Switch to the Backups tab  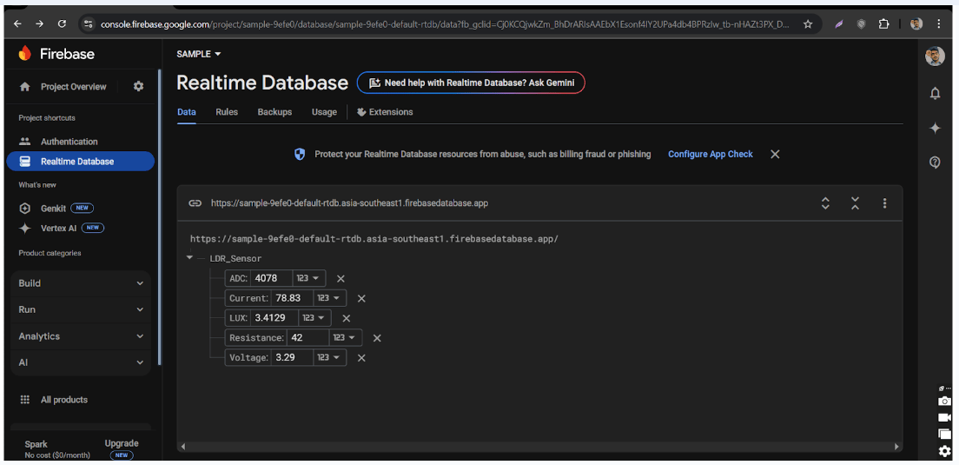click(x=274, y=112)
